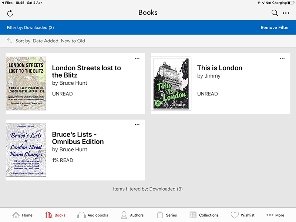The height and width of the screenshot is (222, 296).
Task: Tap the refresh icon in top bar
Action: pos(10,13)
